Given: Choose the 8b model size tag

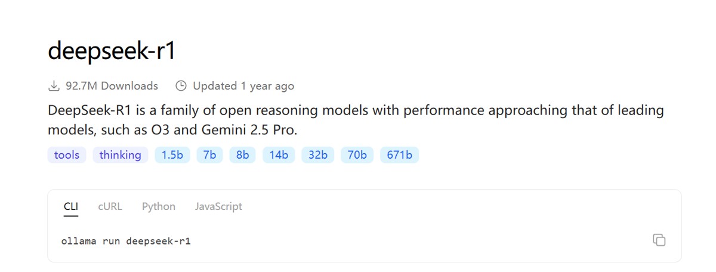Looking at the screenshot, I should click(242, 155).
